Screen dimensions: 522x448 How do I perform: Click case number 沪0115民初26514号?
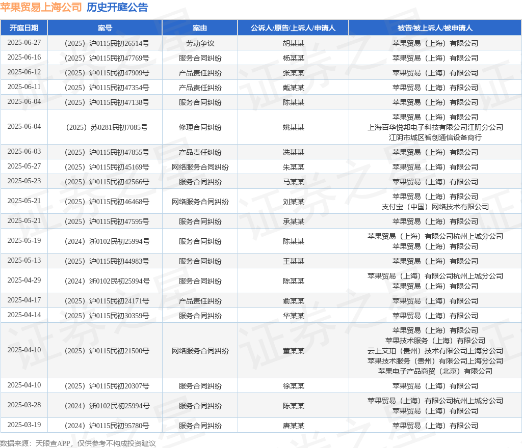(119, 43)
